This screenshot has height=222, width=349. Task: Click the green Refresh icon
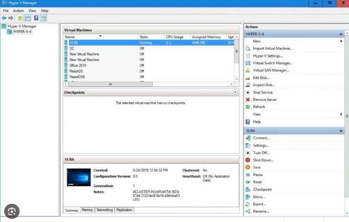pyautogui.click(x=248, y=107)
